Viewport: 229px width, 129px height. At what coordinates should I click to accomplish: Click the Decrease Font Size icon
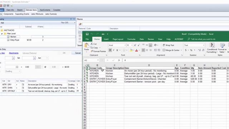tap(138, 45)
